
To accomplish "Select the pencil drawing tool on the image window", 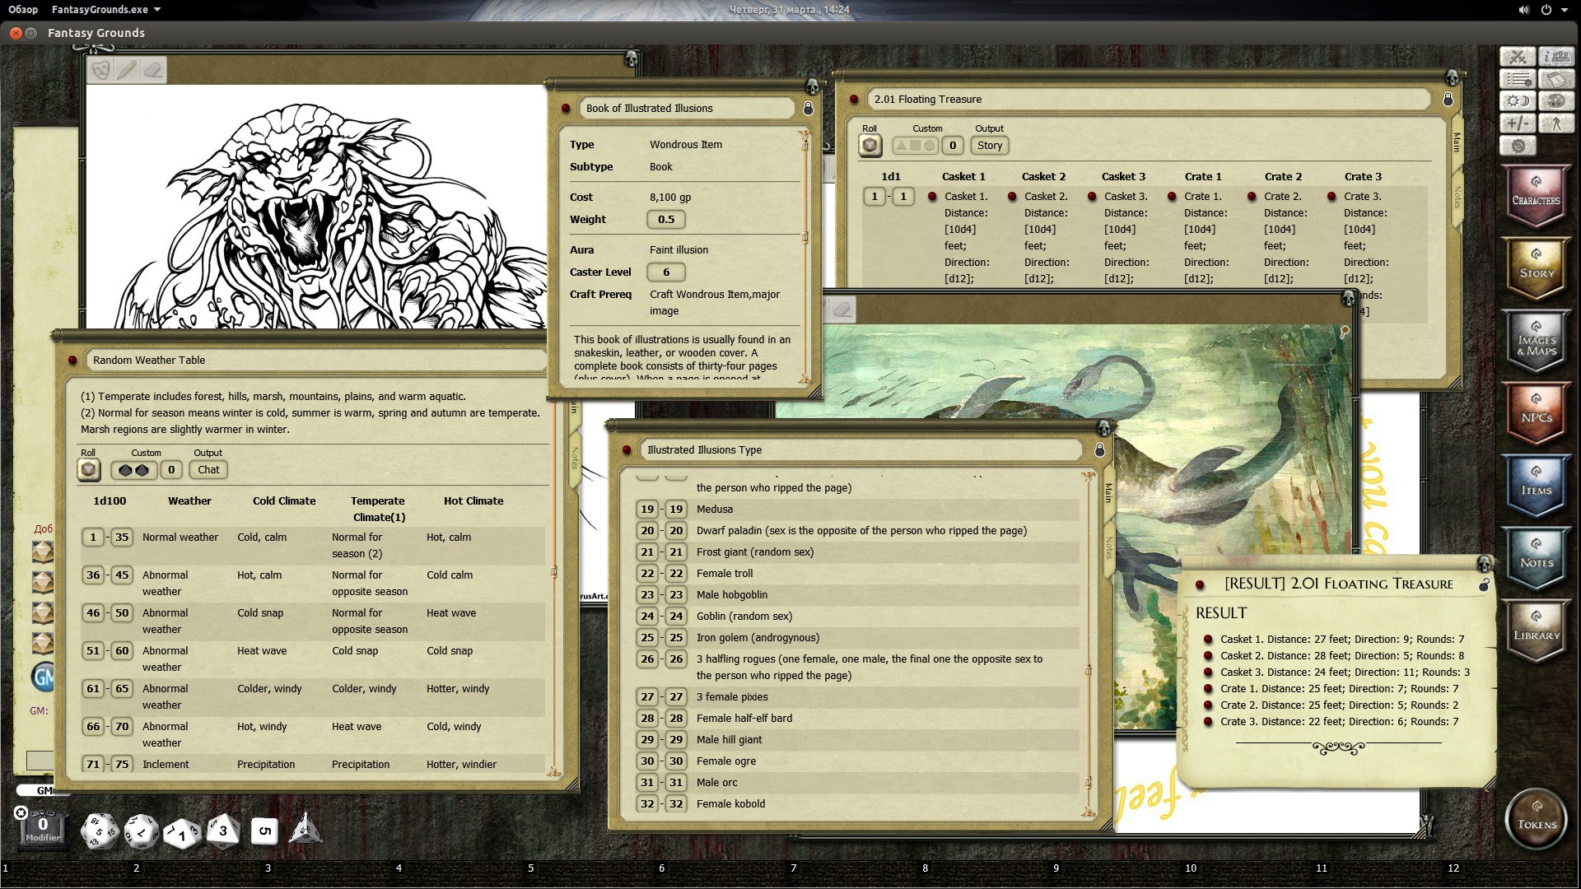I will click(125, 70).
